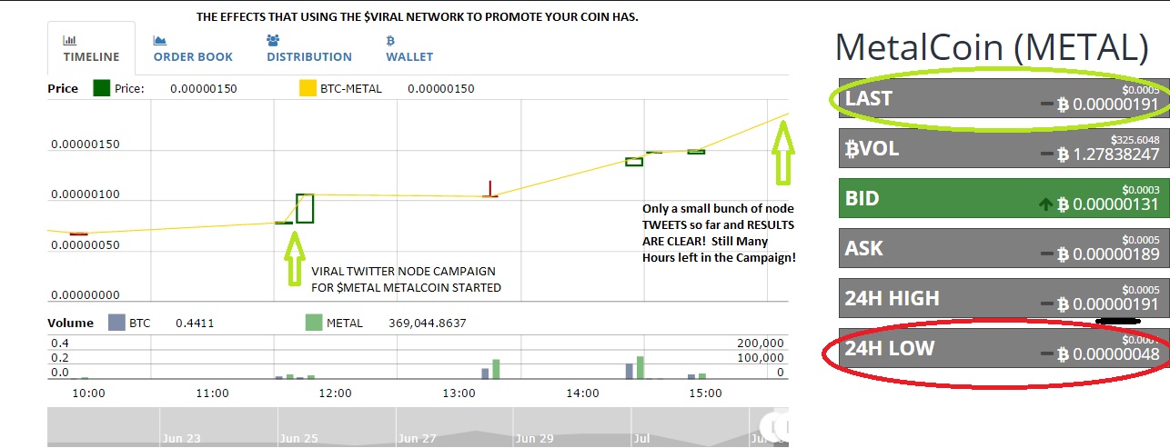Screen dimensions: 1170x448
Task: Click the bar chart icon above TIMELINE
Action: pyautogui.click(x=68, y=41)
